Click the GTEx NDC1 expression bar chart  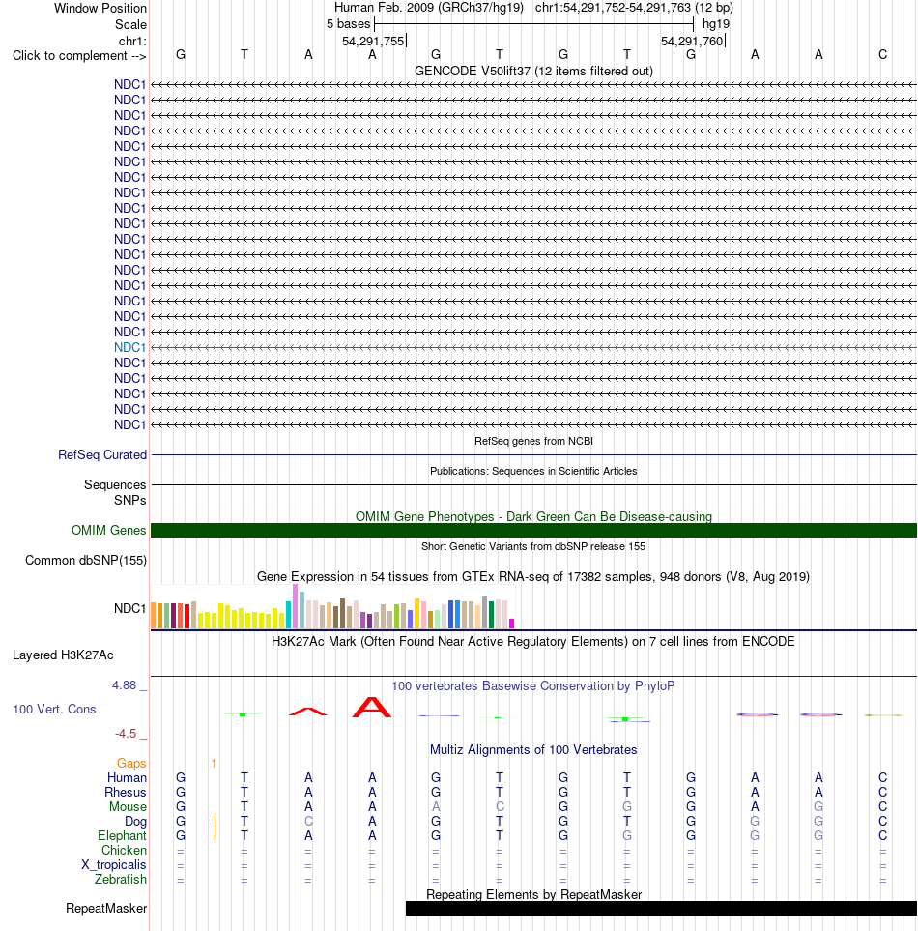pos(332,606)
